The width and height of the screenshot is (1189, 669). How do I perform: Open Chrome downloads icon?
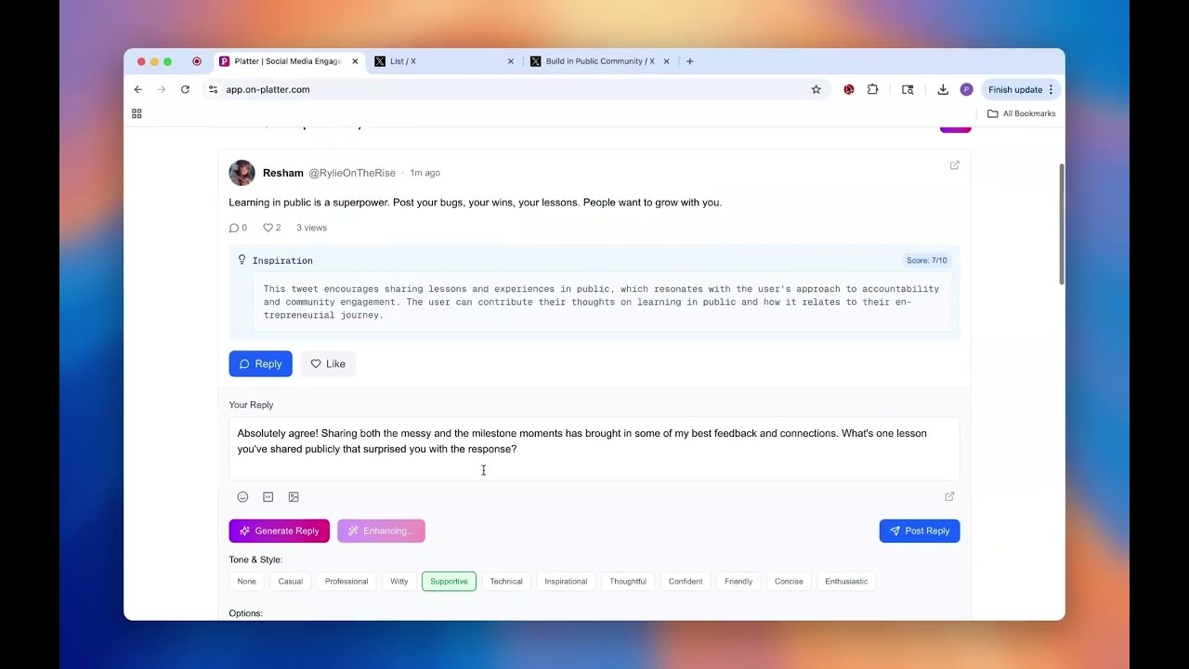coord(943,89)
